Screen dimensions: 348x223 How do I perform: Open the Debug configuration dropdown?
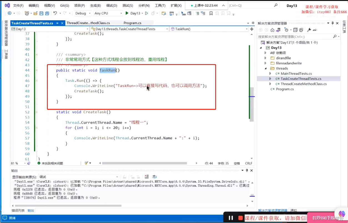(83, 13)
